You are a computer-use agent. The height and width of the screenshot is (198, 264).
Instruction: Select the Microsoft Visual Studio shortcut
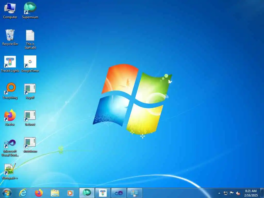tap(10, 148)
